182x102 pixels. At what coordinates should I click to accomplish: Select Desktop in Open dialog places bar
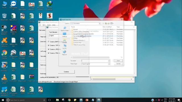click(x=65, y=35)
